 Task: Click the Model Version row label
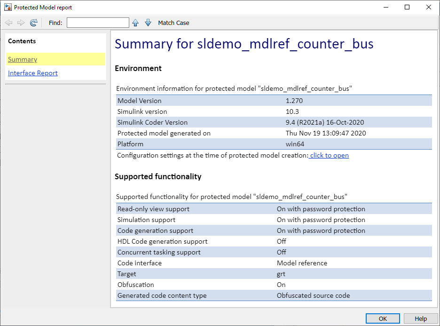coord(140,101)
